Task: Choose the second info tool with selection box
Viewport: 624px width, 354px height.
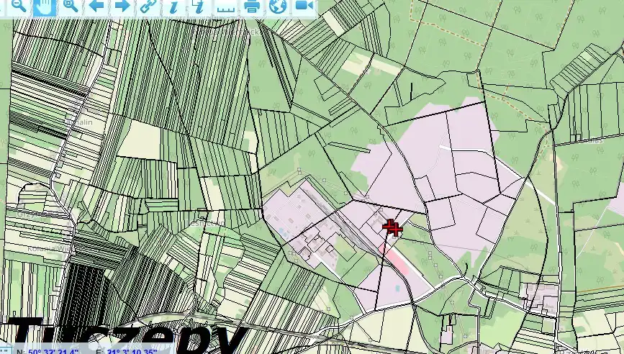Action: point(199,6)
